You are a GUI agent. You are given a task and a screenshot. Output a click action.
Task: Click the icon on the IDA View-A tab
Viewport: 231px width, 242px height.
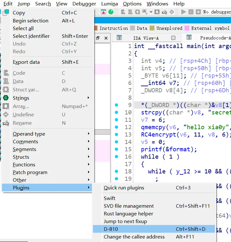[x=119, y=38]
